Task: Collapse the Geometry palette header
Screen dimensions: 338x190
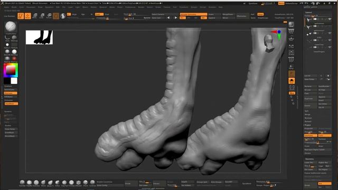Action: (309, 159)
